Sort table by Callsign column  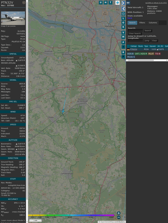point(134,46)
